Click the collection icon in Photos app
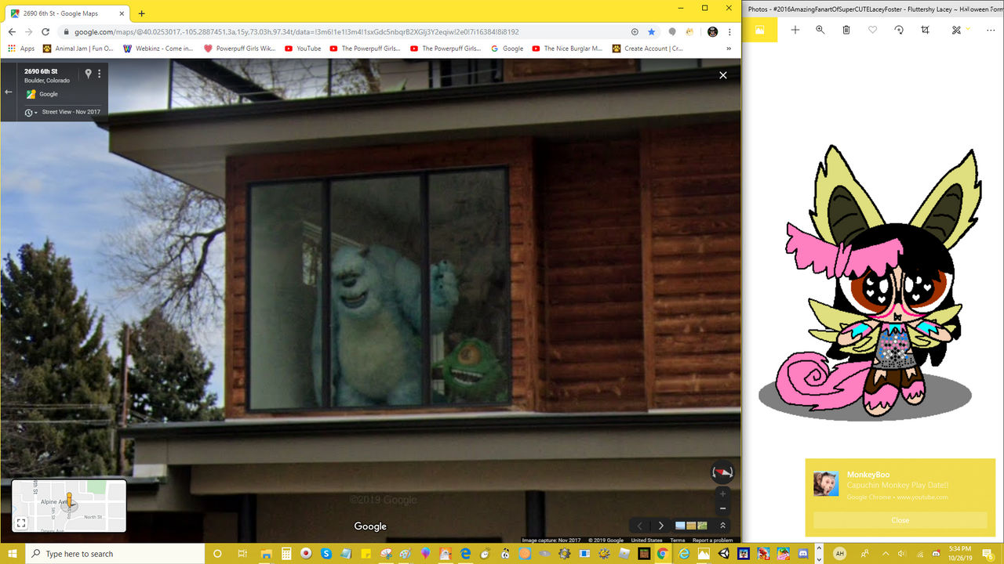Image resolution: width=1004 pixels, height=564 pixels. [x=759, y=30]
